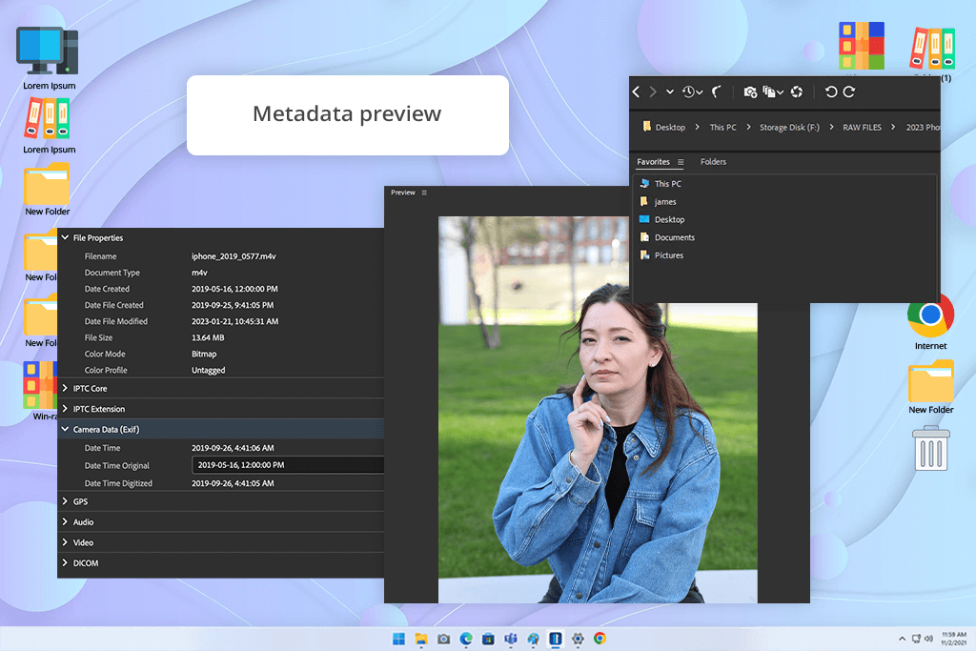Open the Windows Start menu
Image resolution: width=976 pixels, height=651 pixels.
pyautogui.click(x=399, y=639)
